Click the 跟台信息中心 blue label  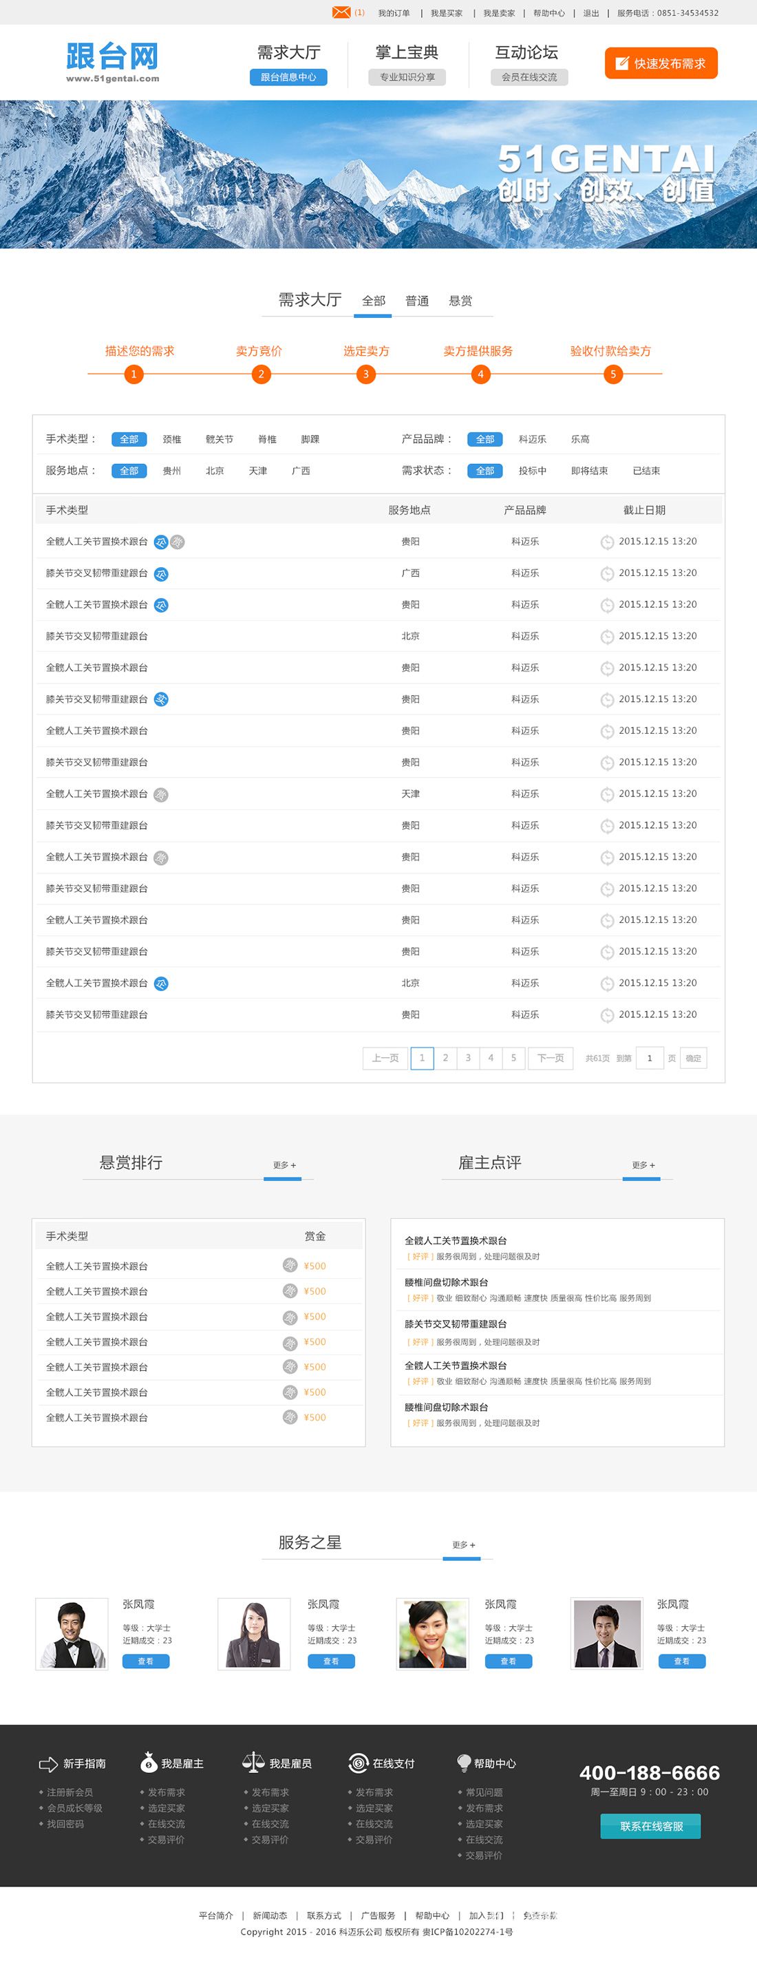point(288,77)
